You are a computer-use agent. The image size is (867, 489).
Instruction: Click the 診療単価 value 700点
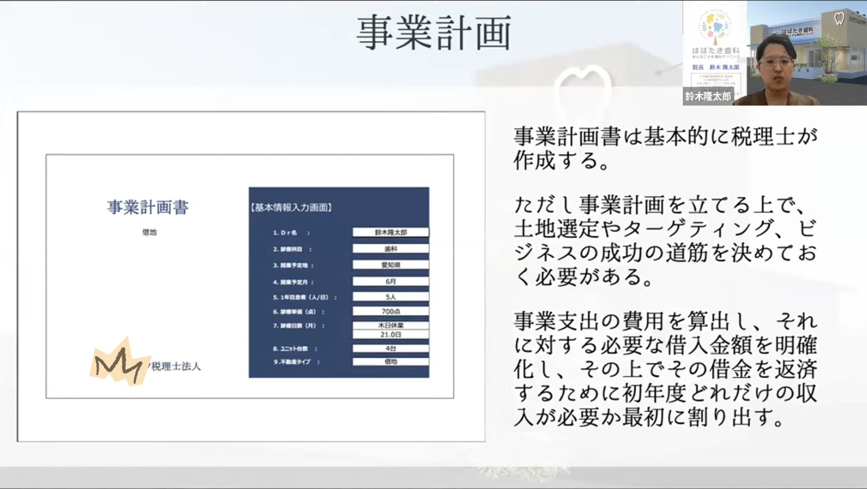(391, 311)
